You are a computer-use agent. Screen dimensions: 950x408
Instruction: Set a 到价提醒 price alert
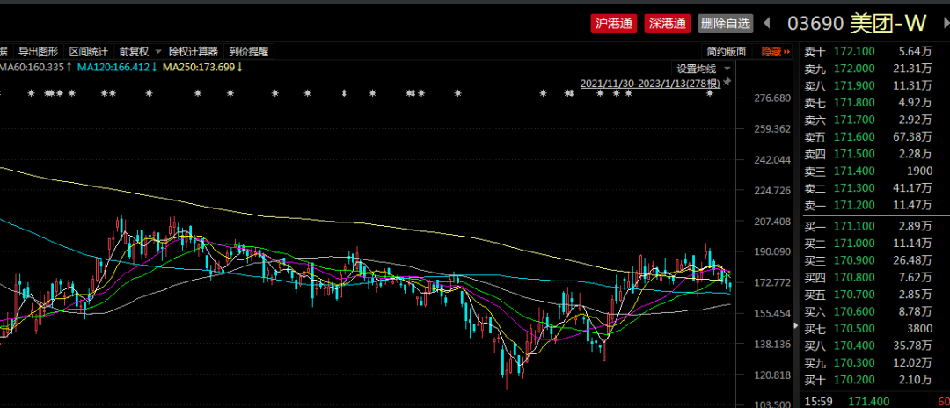coord(249,52)
